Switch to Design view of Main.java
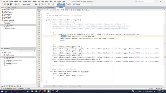 coord(44,10)
